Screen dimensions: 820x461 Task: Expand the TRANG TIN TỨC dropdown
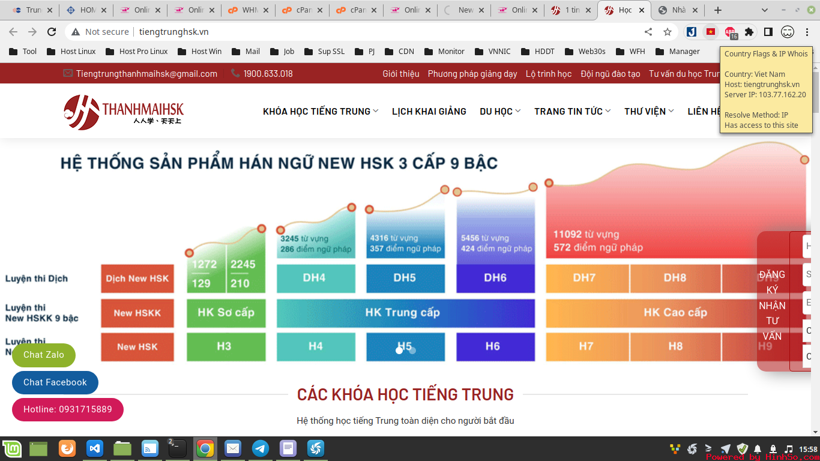click(573, 111)
